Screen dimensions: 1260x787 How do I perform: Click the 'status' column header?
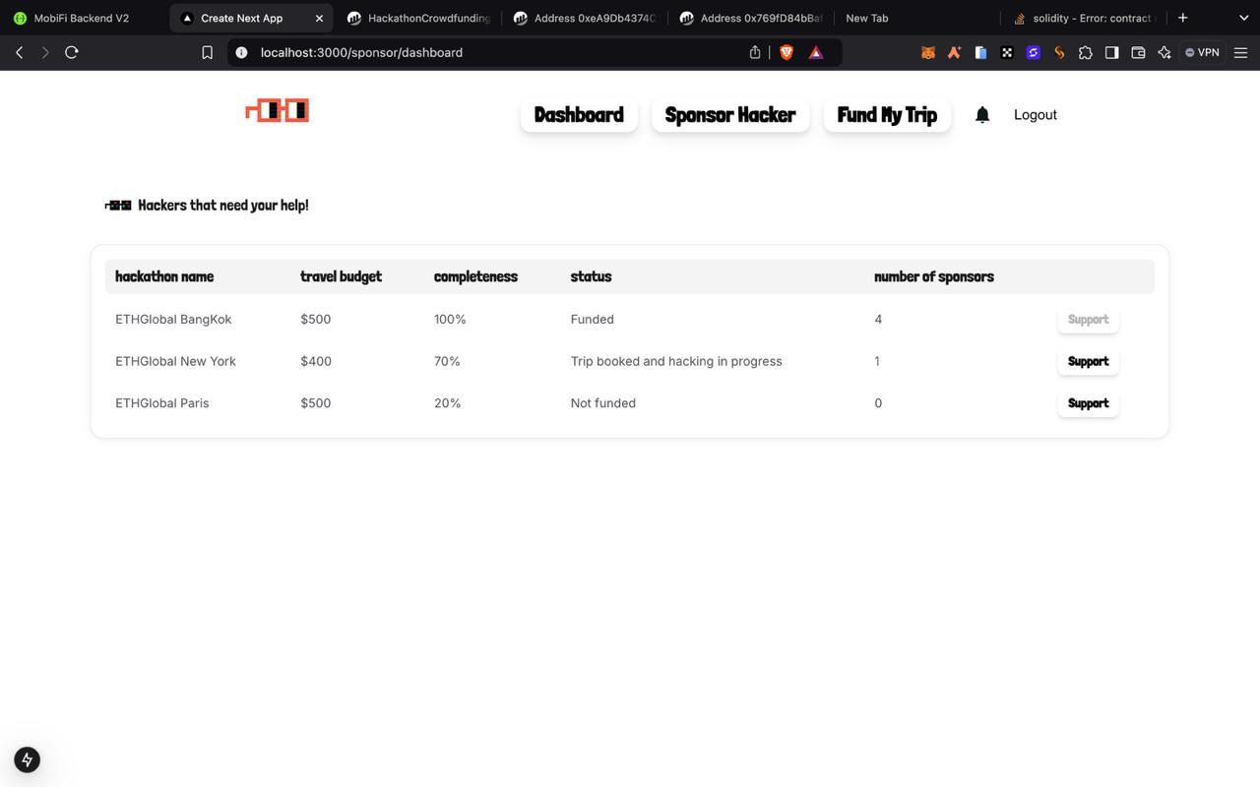(x=591, y=276)
